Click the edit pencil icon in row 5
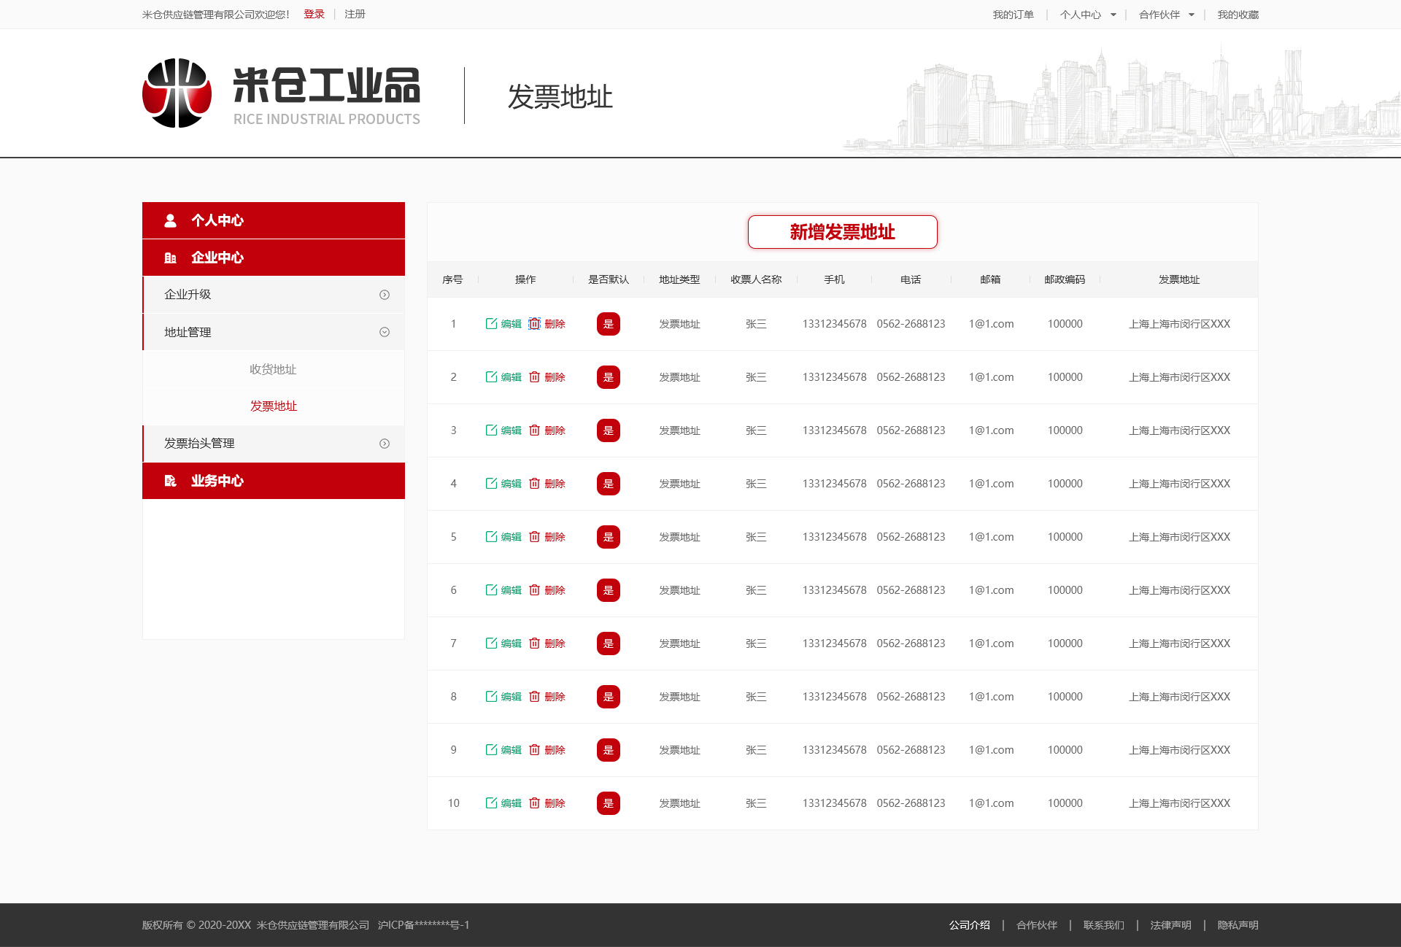This screenshot has width=1401, height=947. (491, 537)
